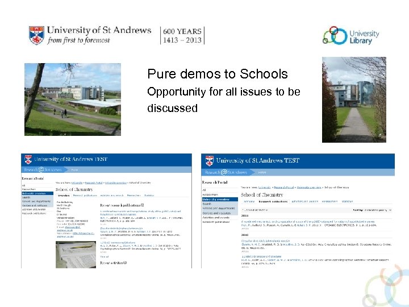409x307 pixels.
Task: Click Schools and departments in the right screenshot sidebar
Action: [x=220, y=208]
